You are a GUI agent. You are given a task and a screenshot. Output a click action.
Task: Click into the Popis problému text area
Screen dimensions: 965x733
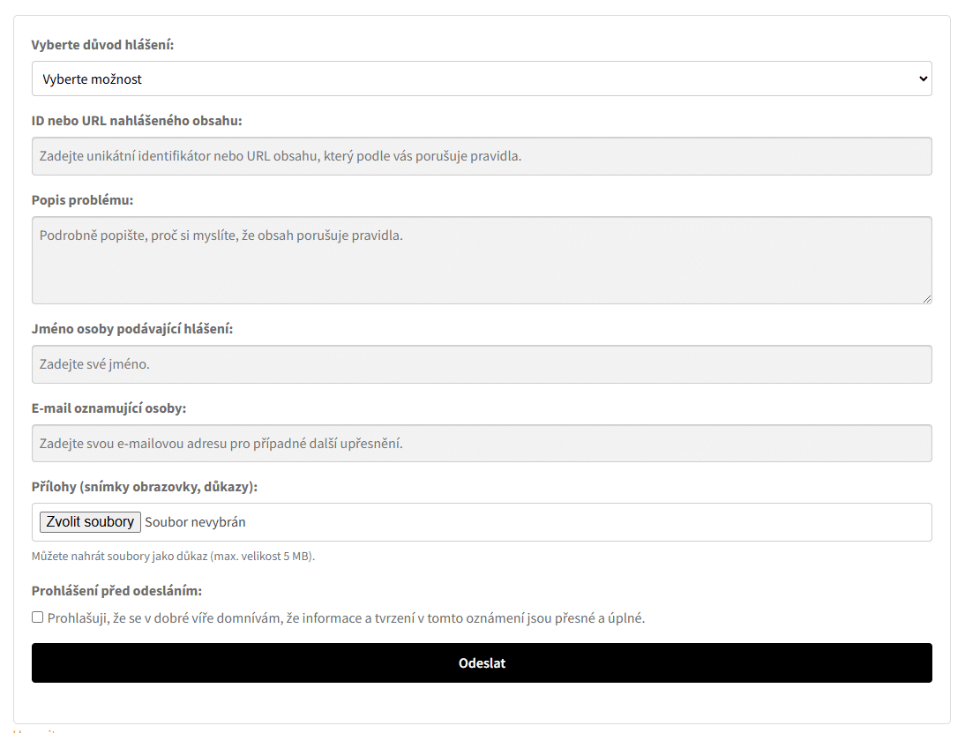click(x=482, y=259)
